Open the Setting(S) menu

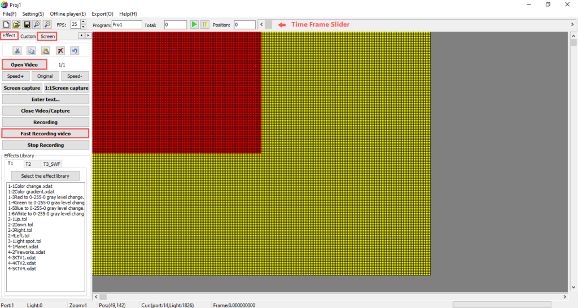[x=33, y=14]
